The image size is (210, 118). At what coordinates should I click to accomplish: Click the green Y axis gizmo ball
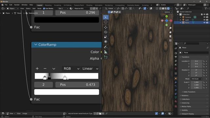166,16
